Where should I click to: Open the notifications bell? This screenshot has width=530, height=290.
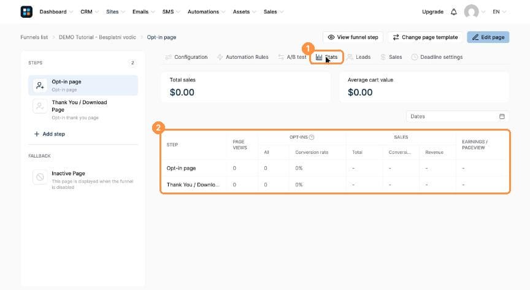[x=453, y=12]
